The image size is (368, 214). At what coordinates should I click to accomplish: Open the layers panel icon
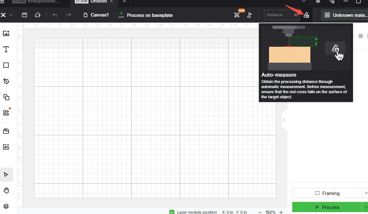(6, 206)
